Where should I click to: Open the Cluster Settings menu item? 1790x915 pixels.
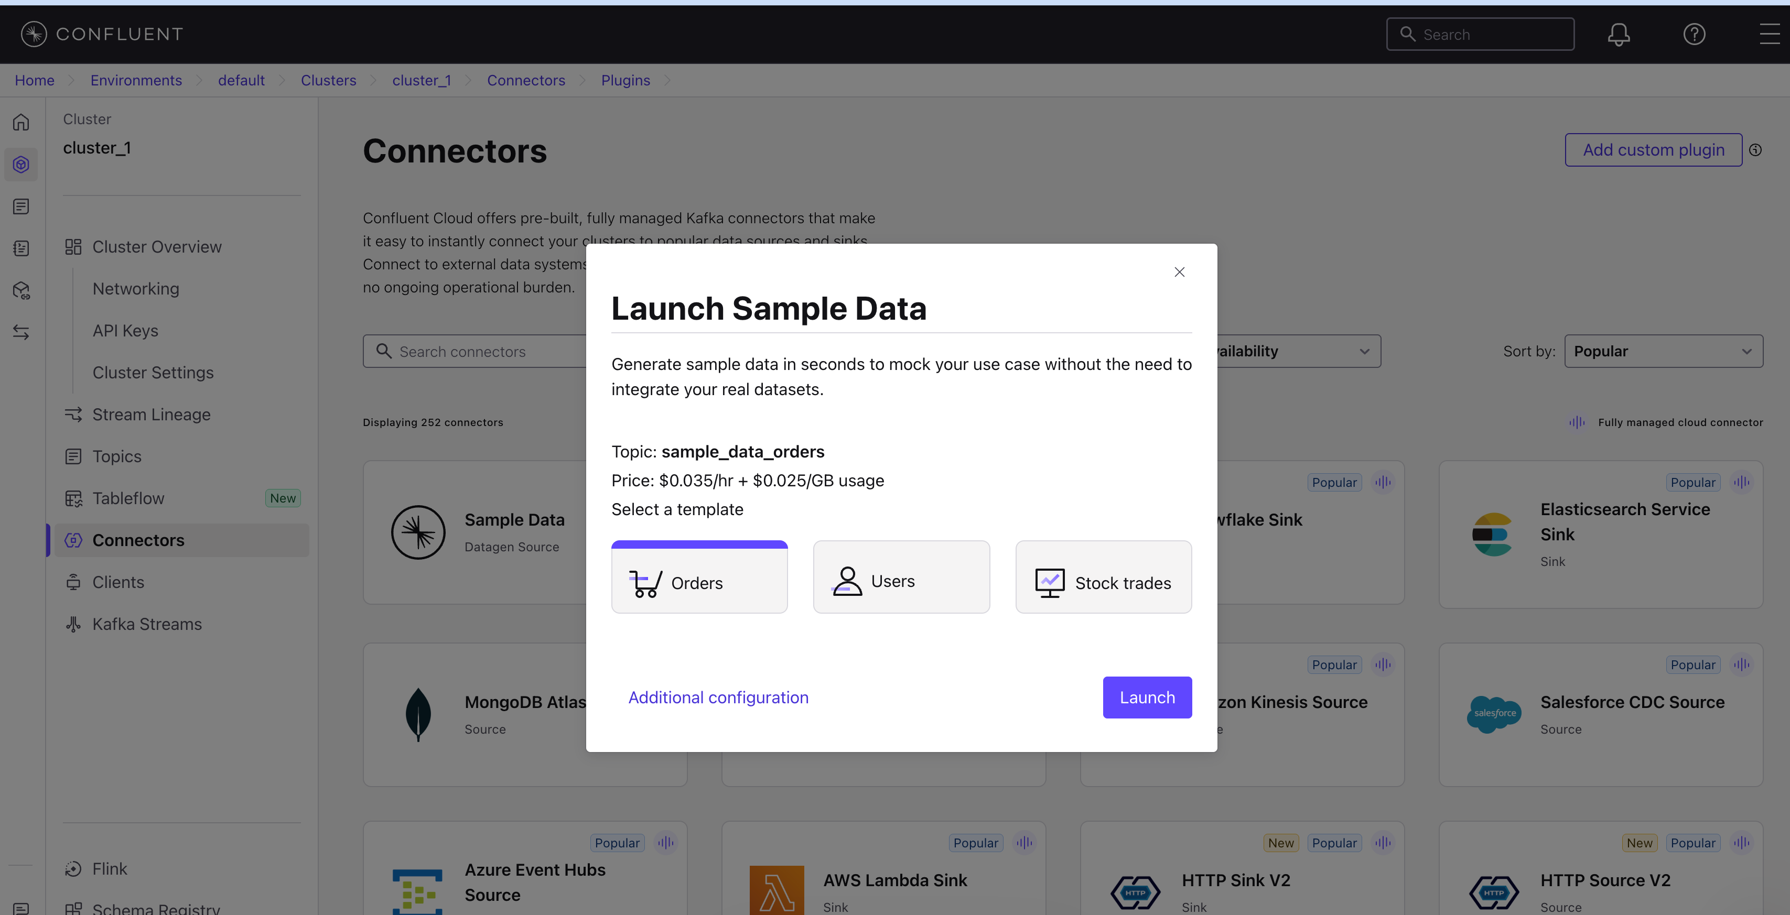(x=153, y=372)
